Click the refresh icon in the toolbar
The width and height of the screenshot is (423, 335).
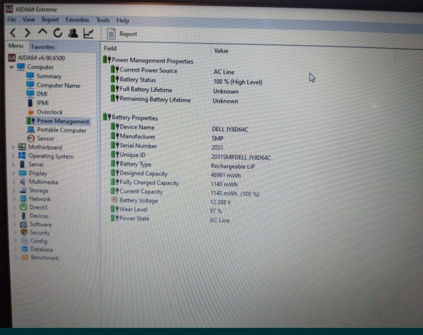(x=58, y=33)
